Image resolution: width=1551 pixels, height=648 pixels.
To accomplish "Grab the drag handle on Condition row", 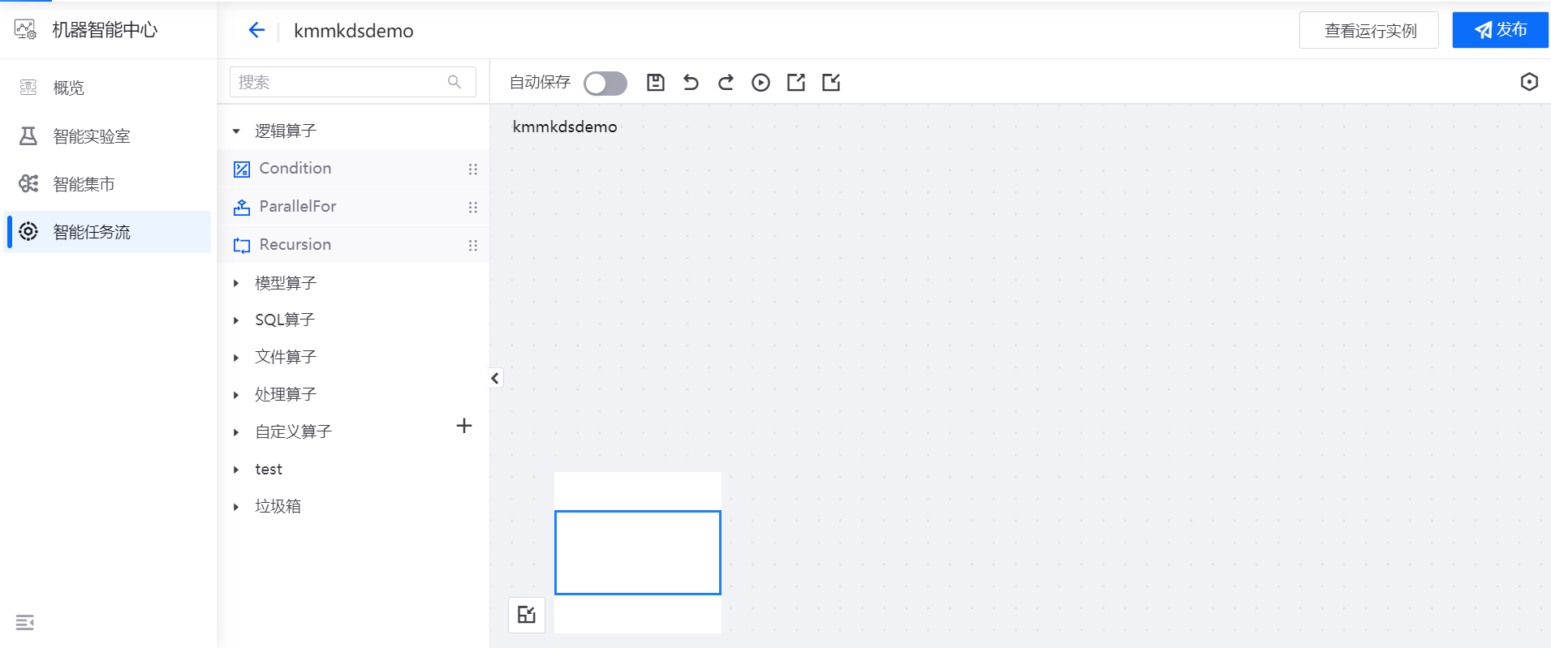I will (x=473, y=169).
